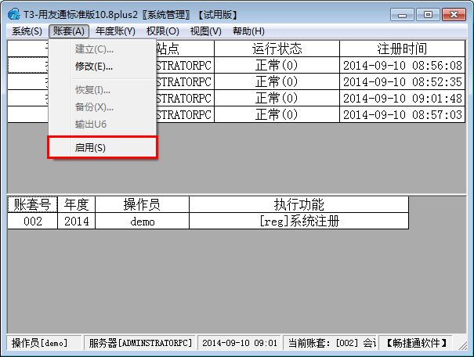Click the disabled 恢复(I)... entry
Viewport: 474px width, 357px height.
coord(103,90)
